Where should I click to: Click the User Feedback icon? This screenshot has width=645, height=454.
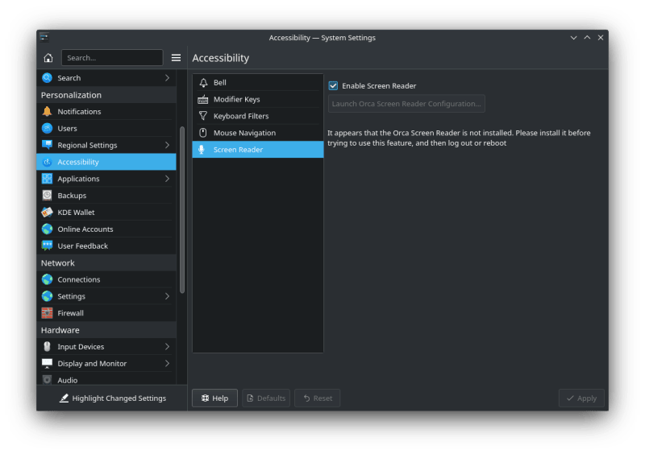tap(48, 246)
